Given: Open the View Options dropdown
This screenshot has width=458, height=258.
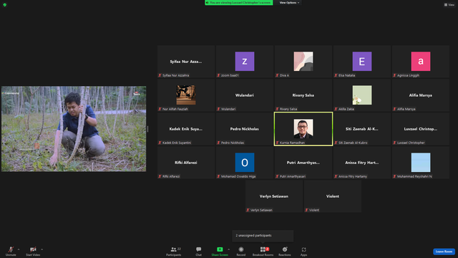Looking at the screenshot, I should 289,3.
